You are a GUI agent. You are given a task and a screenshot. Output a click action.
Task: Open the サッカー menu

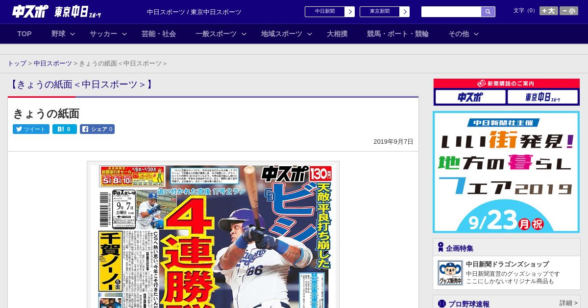point(103,34)
